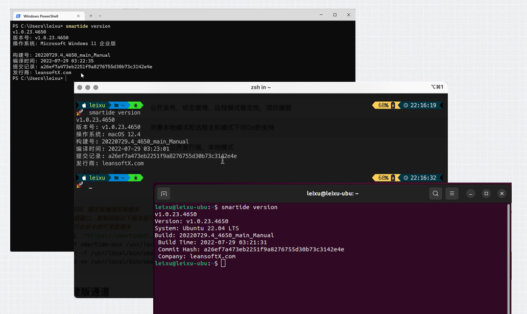Click the Commit Hash line in Ubuntu terminal
Image resolution: width=527 pixels, height=314 pixels.
[x=251, y=250]
